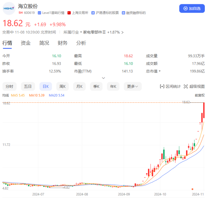Click the MA20 5.54 legend label

click(57, 95)
